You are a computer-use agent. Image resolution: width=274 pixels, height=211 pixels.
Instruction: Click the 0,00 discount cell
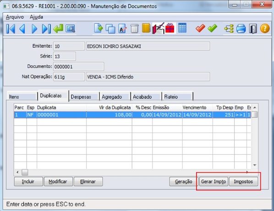(142, 115)
